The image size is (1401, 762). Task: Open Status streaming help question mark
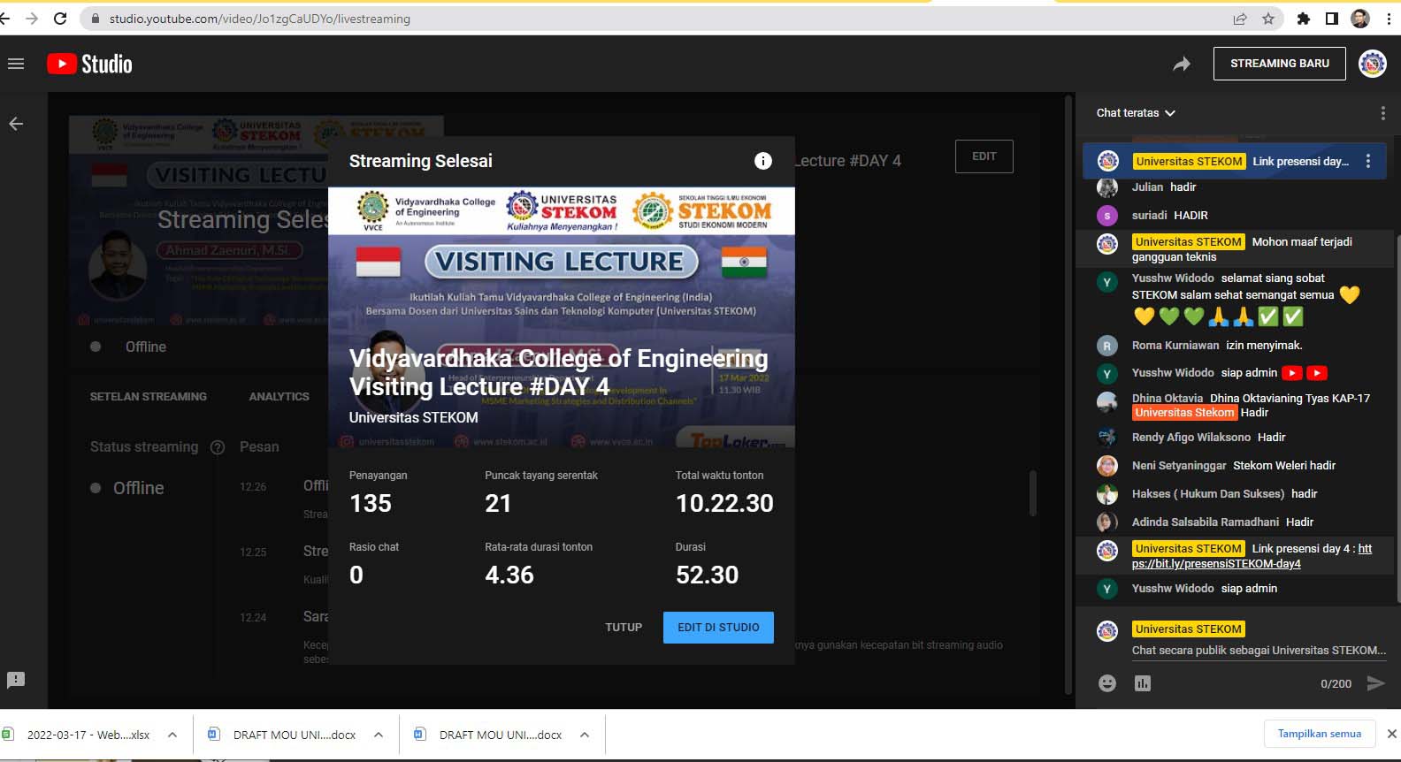[x=218, y=447]
